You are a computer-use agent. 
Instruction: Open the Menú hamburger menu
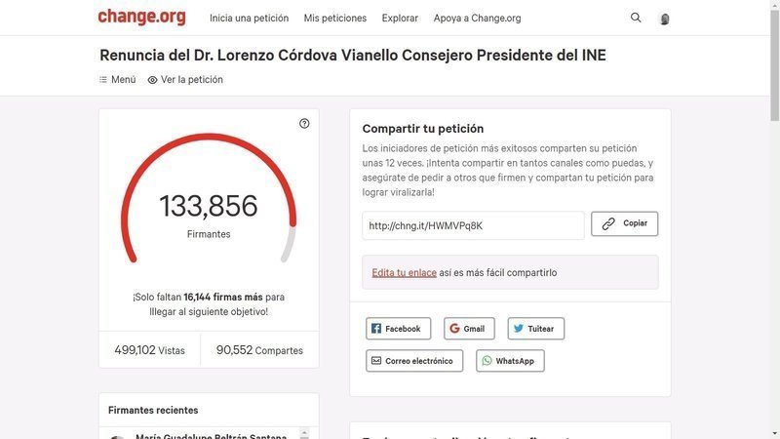(118, 80)
